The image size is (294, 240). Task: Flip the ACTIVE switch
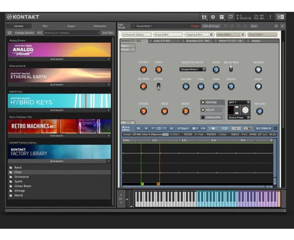tap(158, 86)
